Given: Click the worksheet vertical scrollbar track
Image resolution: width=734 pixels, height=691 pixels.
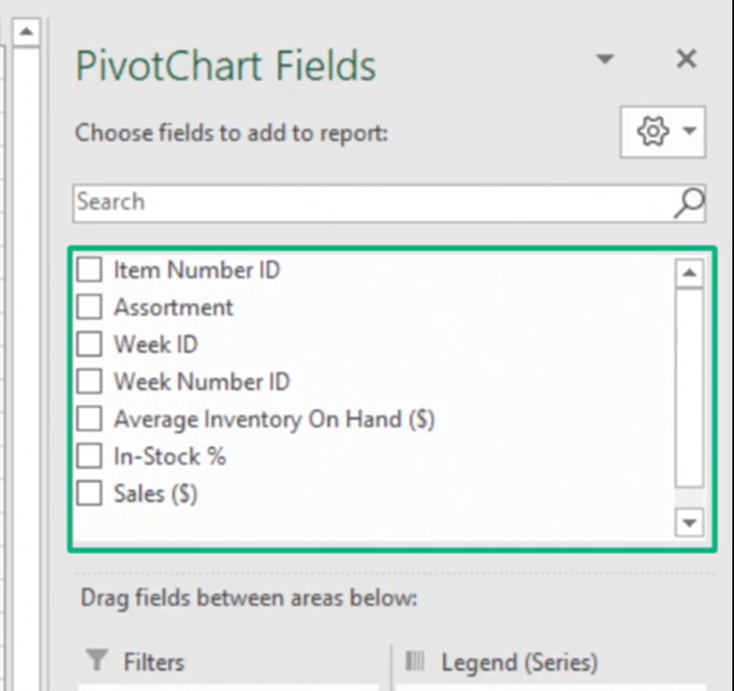Looking at the screenshot, I should tap(26, 334).
